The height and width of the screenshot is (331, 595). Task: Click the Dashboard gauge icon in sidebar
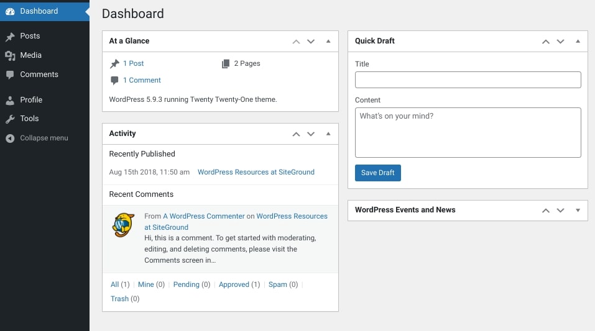click(x=10, y=11)
